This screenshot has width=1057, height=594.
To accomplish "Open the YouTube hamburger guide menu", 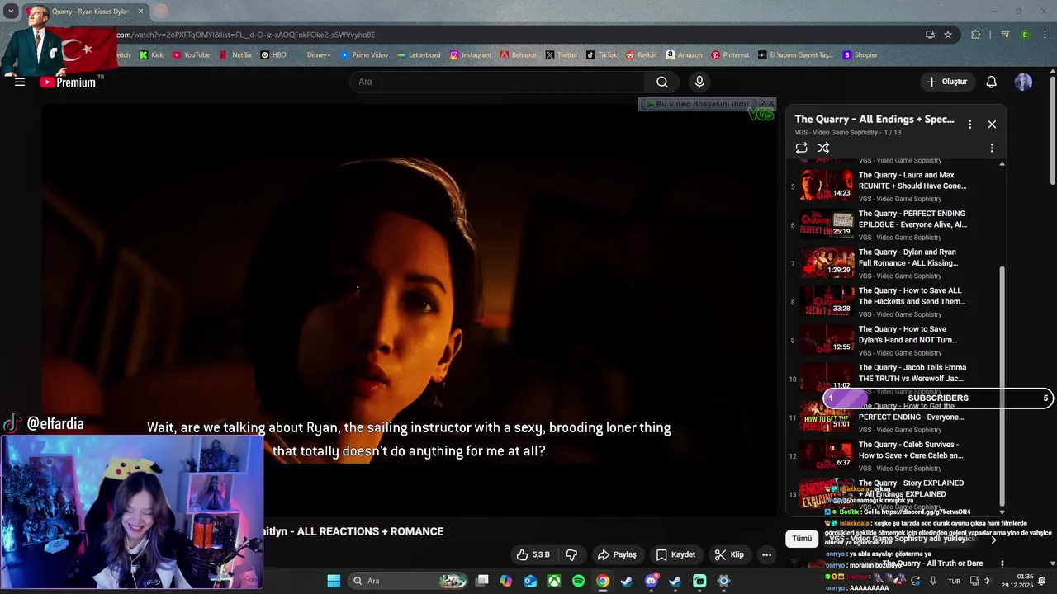I will tap(20, 82).
